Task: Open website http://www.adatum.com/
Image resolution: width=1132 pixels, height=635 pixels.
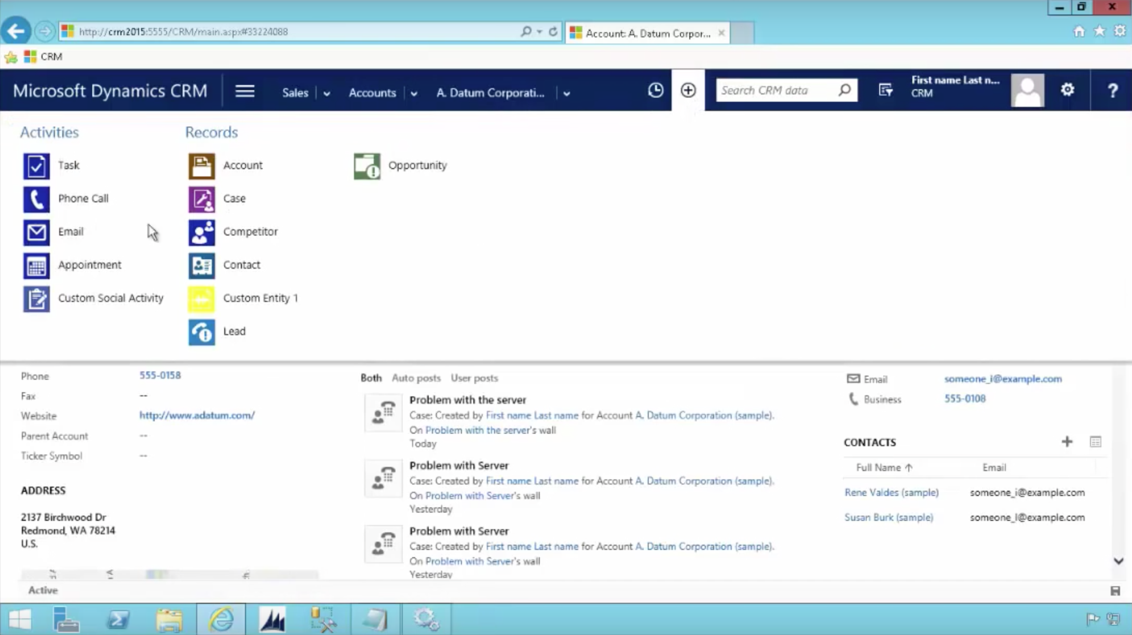Action: [197, 416]
